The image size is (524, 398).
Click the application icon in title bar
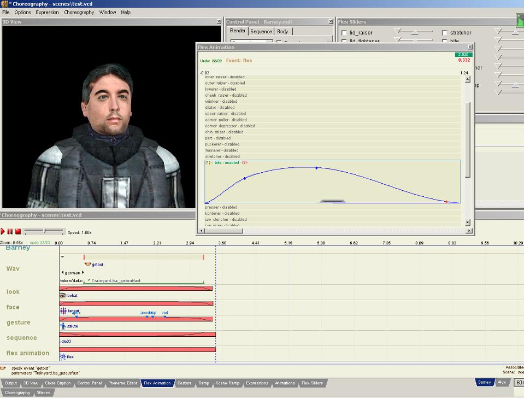click(x=4, y=4)
